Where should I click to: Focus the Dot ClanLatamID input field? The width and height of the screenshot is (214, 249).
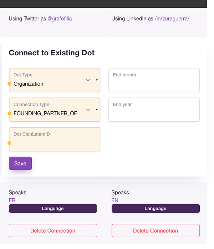coord(55,142)
